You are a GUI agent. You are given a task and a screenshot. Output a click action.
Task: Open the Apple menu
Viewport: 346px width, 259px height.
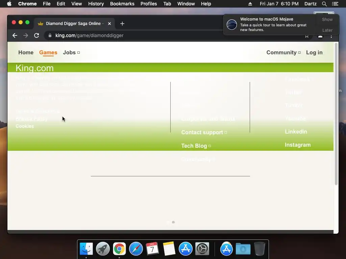coord(9,4)
